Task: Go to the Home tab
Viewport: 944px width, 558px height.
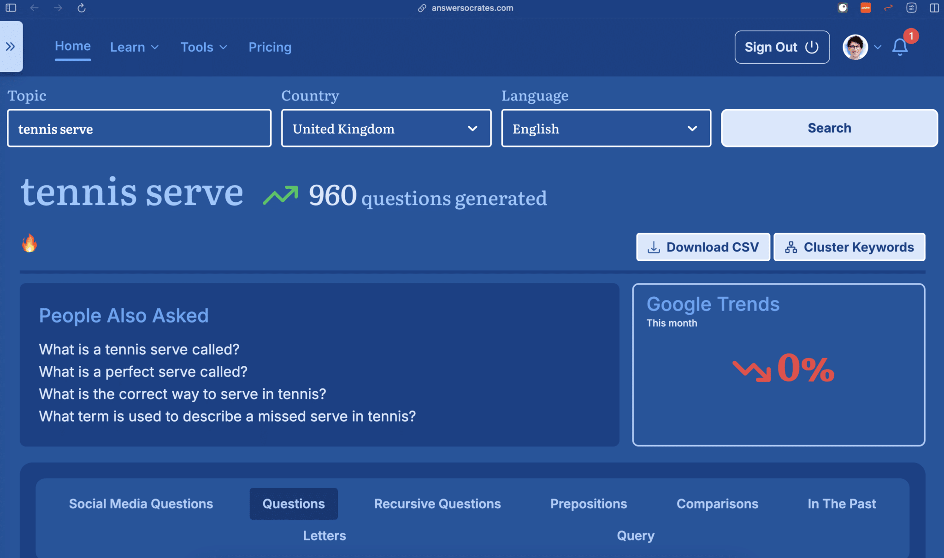Action: click(x=73, y=47)
